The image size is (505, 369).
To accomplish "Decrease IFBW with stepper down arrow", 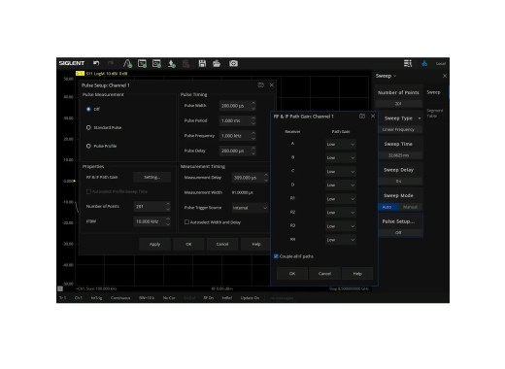I will (x=168, y=224).
